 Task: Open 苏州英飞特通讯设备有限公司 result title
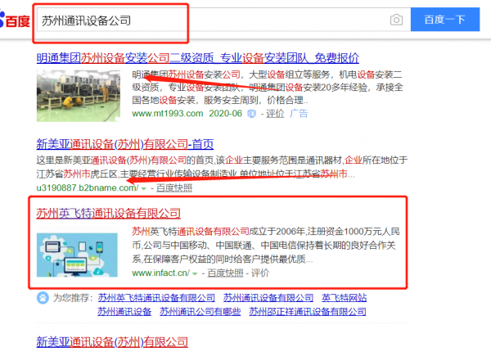click(108, 214)
